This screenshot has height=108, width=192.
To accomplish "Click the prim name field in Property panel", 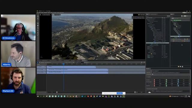I will [x=171, y=71].
